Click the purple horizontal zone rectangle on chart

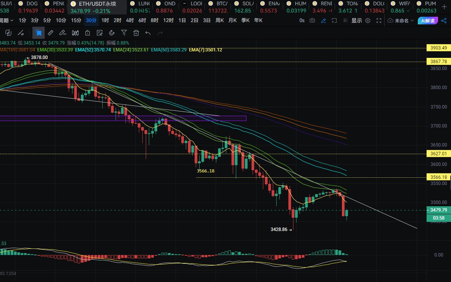click(123, 118)
